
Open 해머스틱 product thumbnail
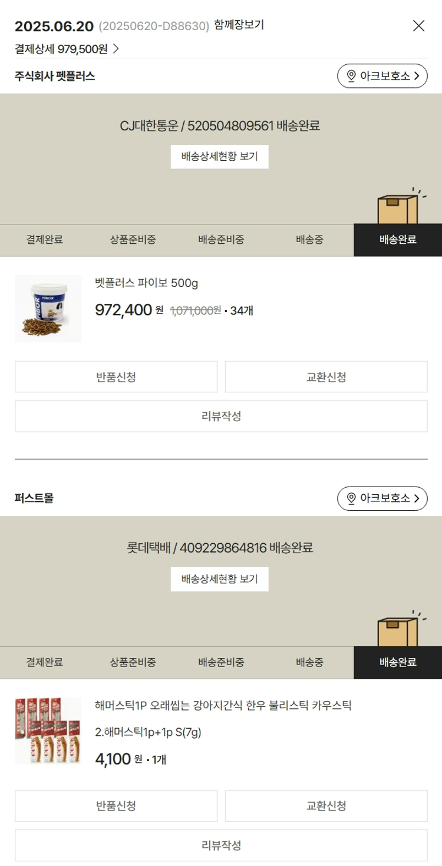point(48,731)
